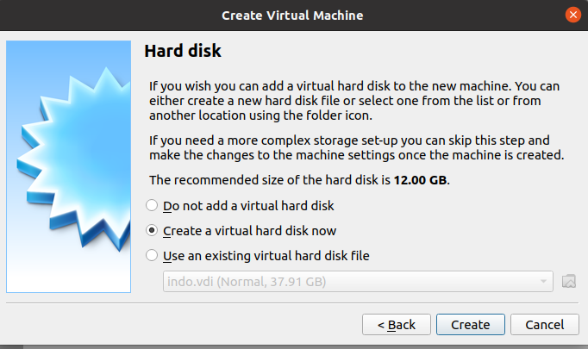Image resolution: width=588 pixels, height=349 pixels.
Task: Click the 'Create a virtual hard disk now' label text
Action: [x=249, y=231]
